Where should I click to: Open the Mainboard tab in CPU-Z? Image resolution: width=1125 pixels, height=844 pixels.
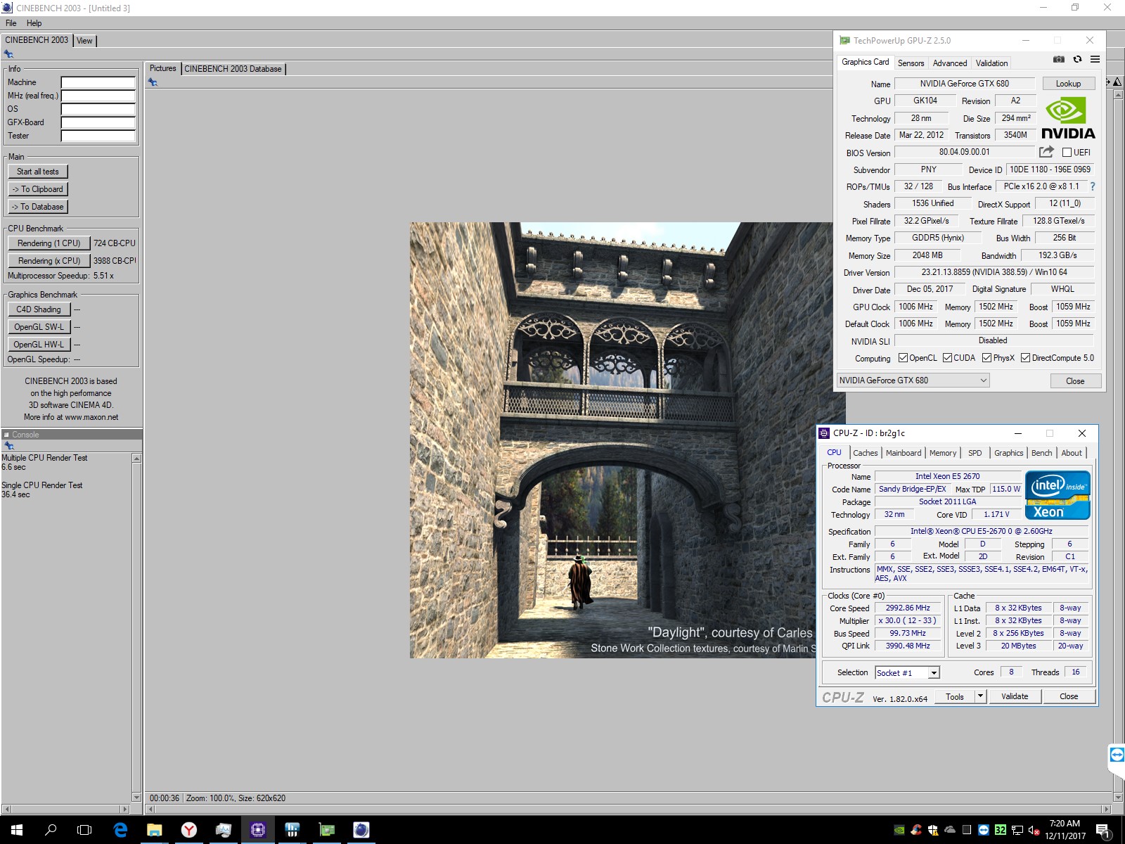[904, 453]
